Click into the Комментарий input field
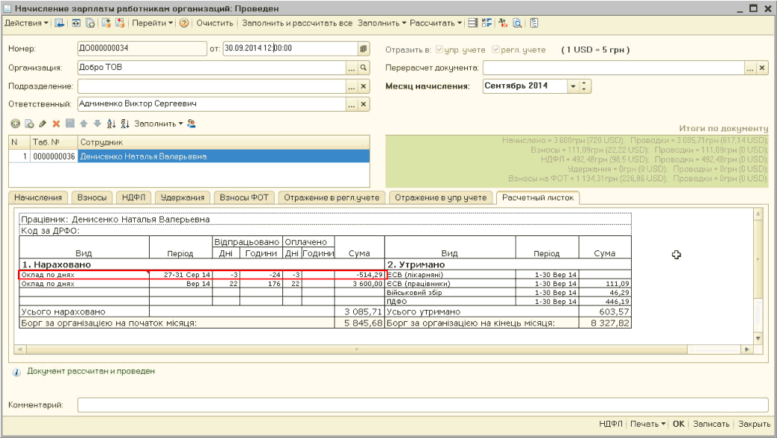 click(x=423, y=404)
